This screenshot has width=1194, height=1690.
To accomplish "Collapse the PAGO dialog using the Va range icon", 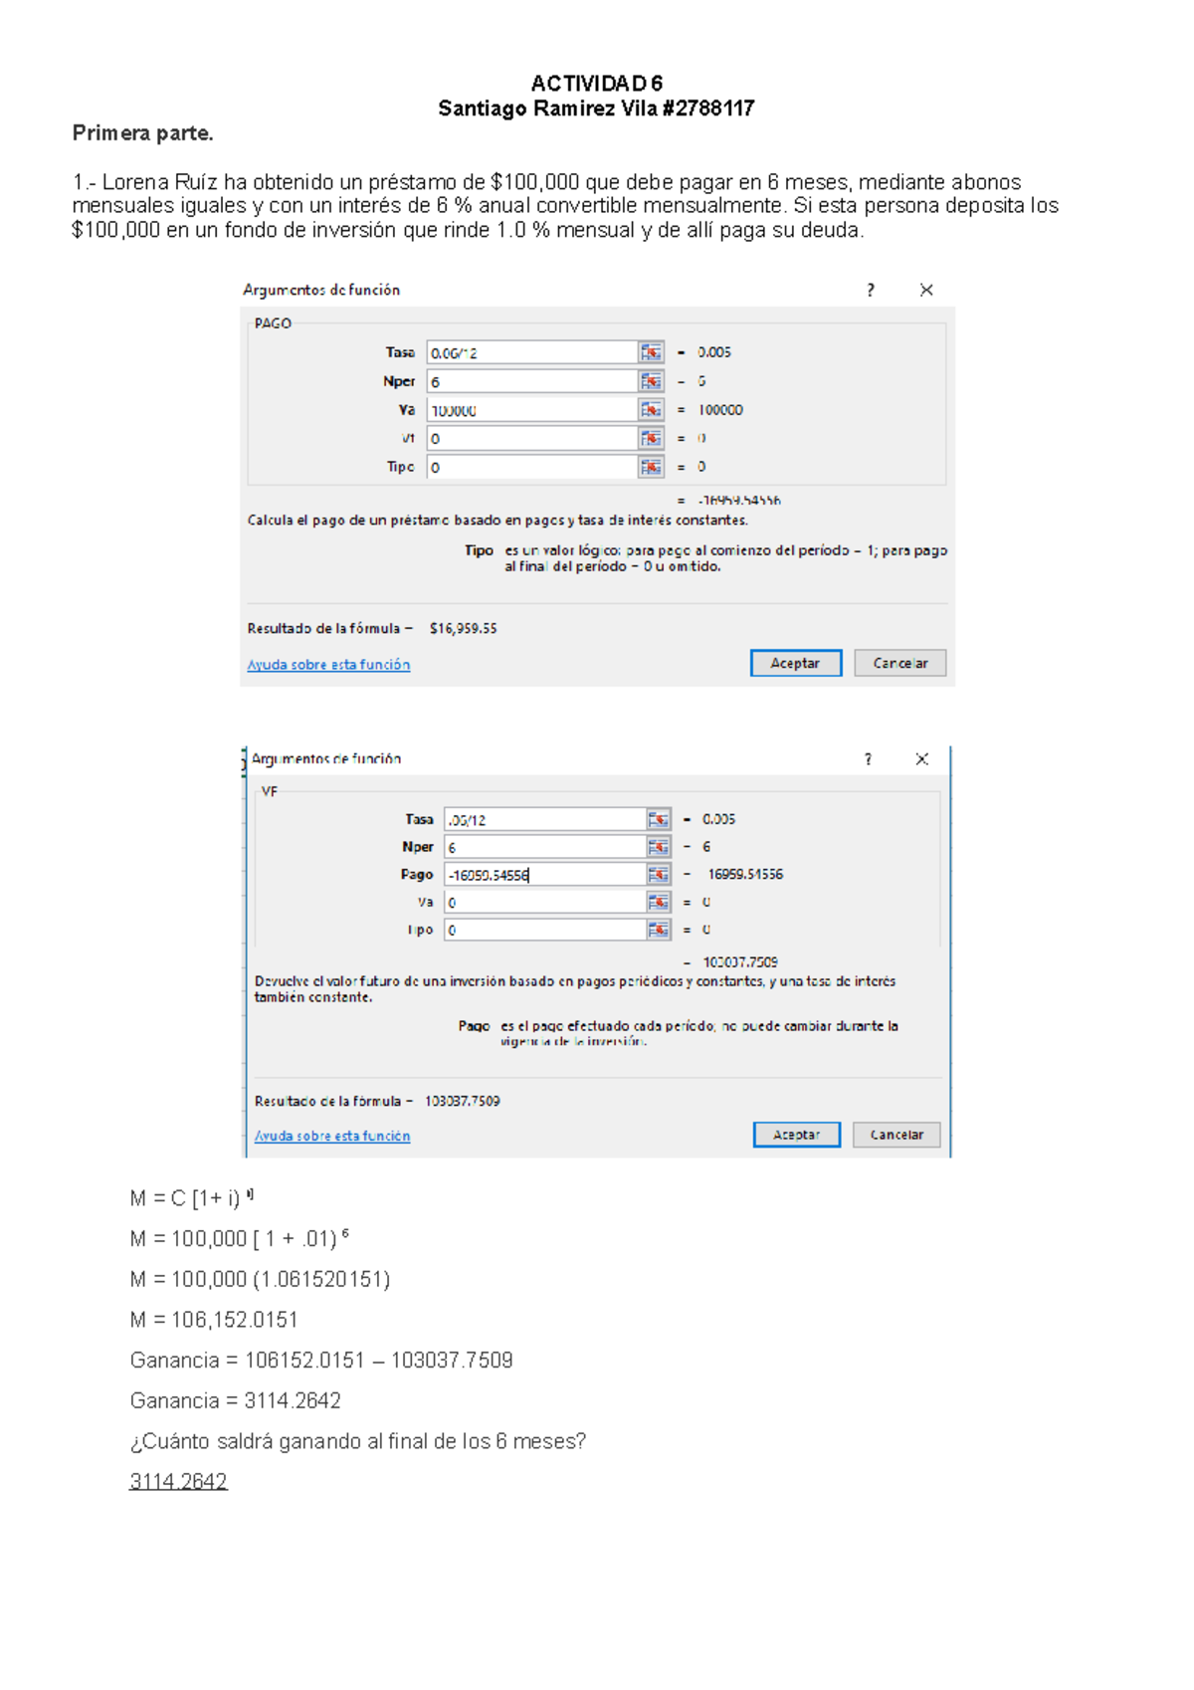I will point(651,410).
